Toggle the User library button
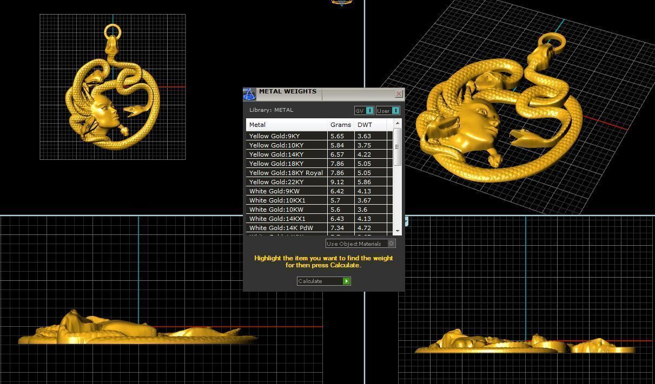This screenshot has height=384, width=655. point(388,111)
